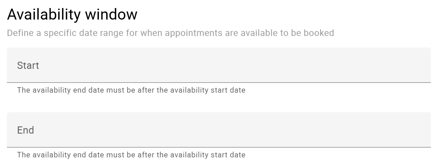This screenshot has height=166, width=439.
Task: Click the underline beneath the Start field
Action: click(x=219, y=83)
